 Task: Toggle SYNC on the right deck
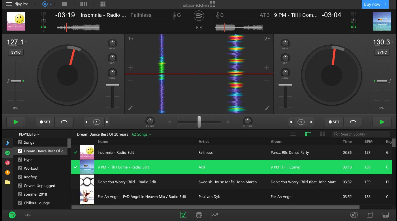click(382, 53)
